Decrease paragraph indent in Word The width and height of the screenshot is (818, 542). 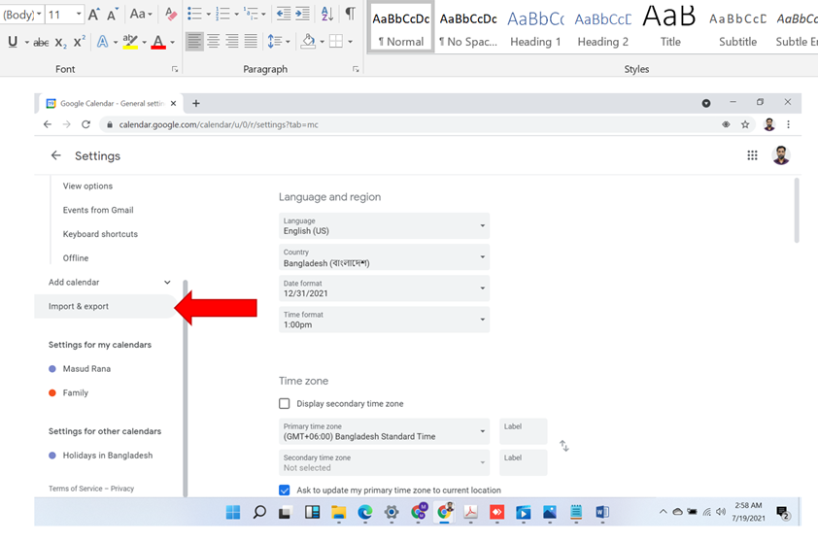point(284,15)
